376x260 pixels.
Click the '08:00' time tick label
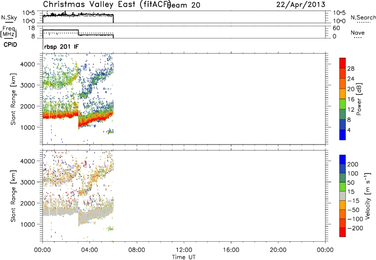[137, 250]
